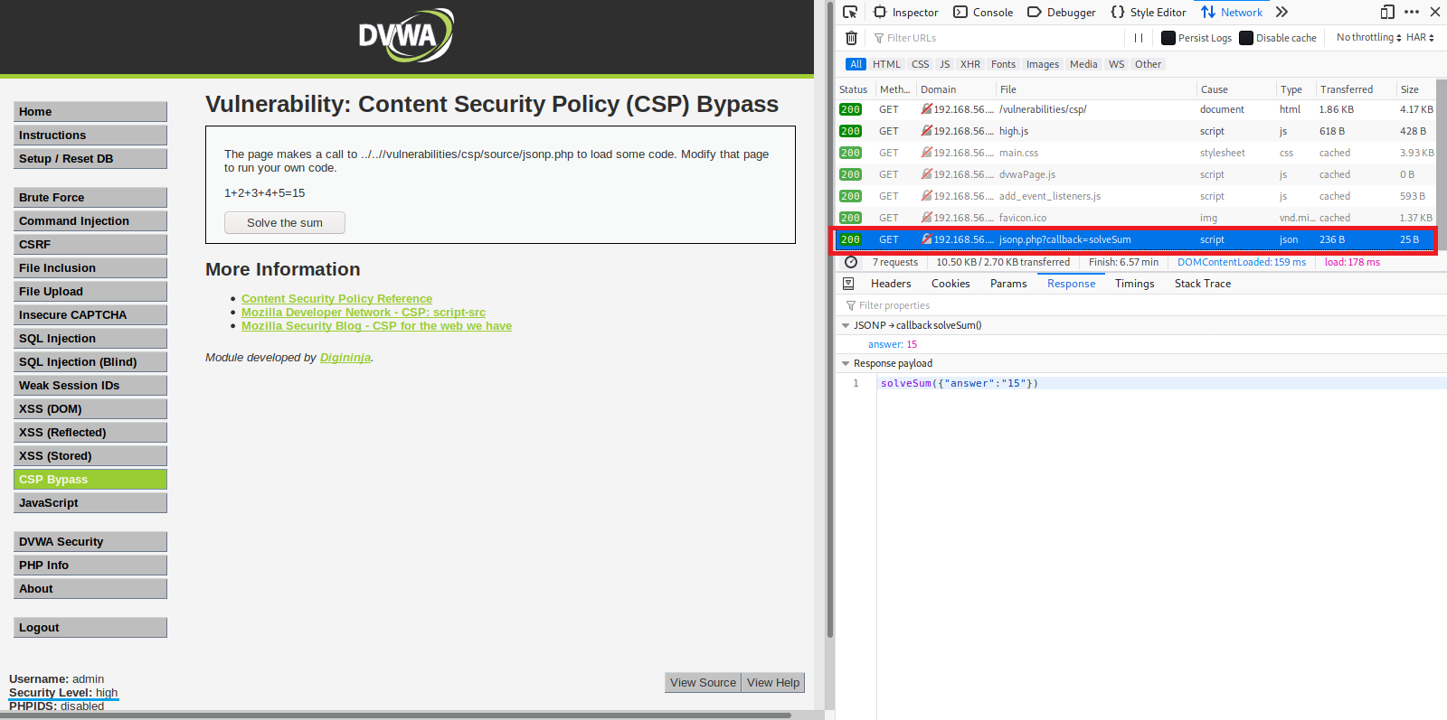
Task: Open the No throttling dropdown
Action: [1369, 38]
